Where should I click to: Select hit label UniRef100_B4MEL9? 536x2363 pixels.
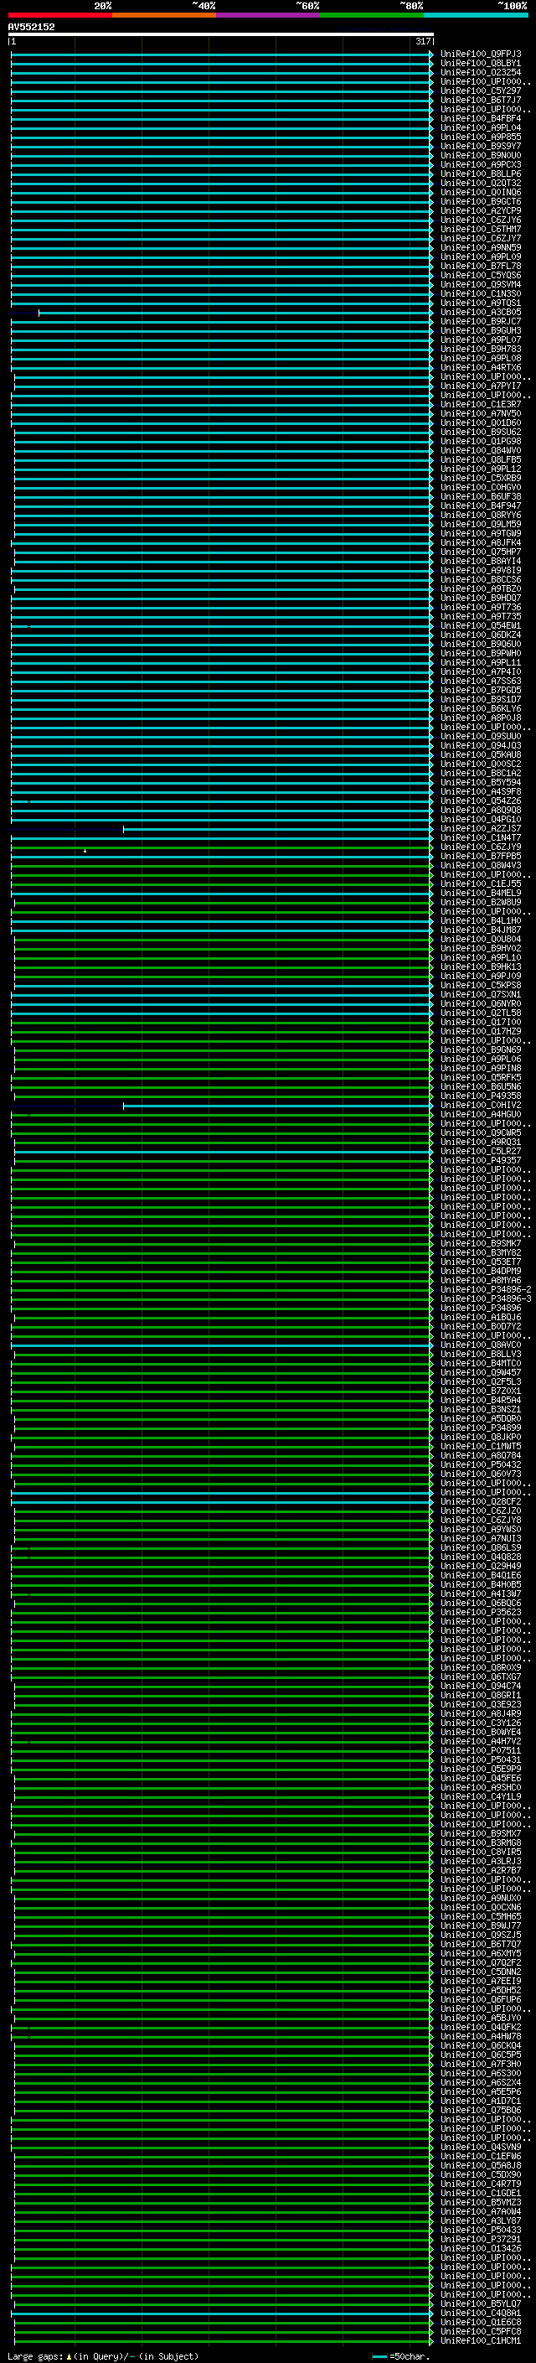point(481,894)
